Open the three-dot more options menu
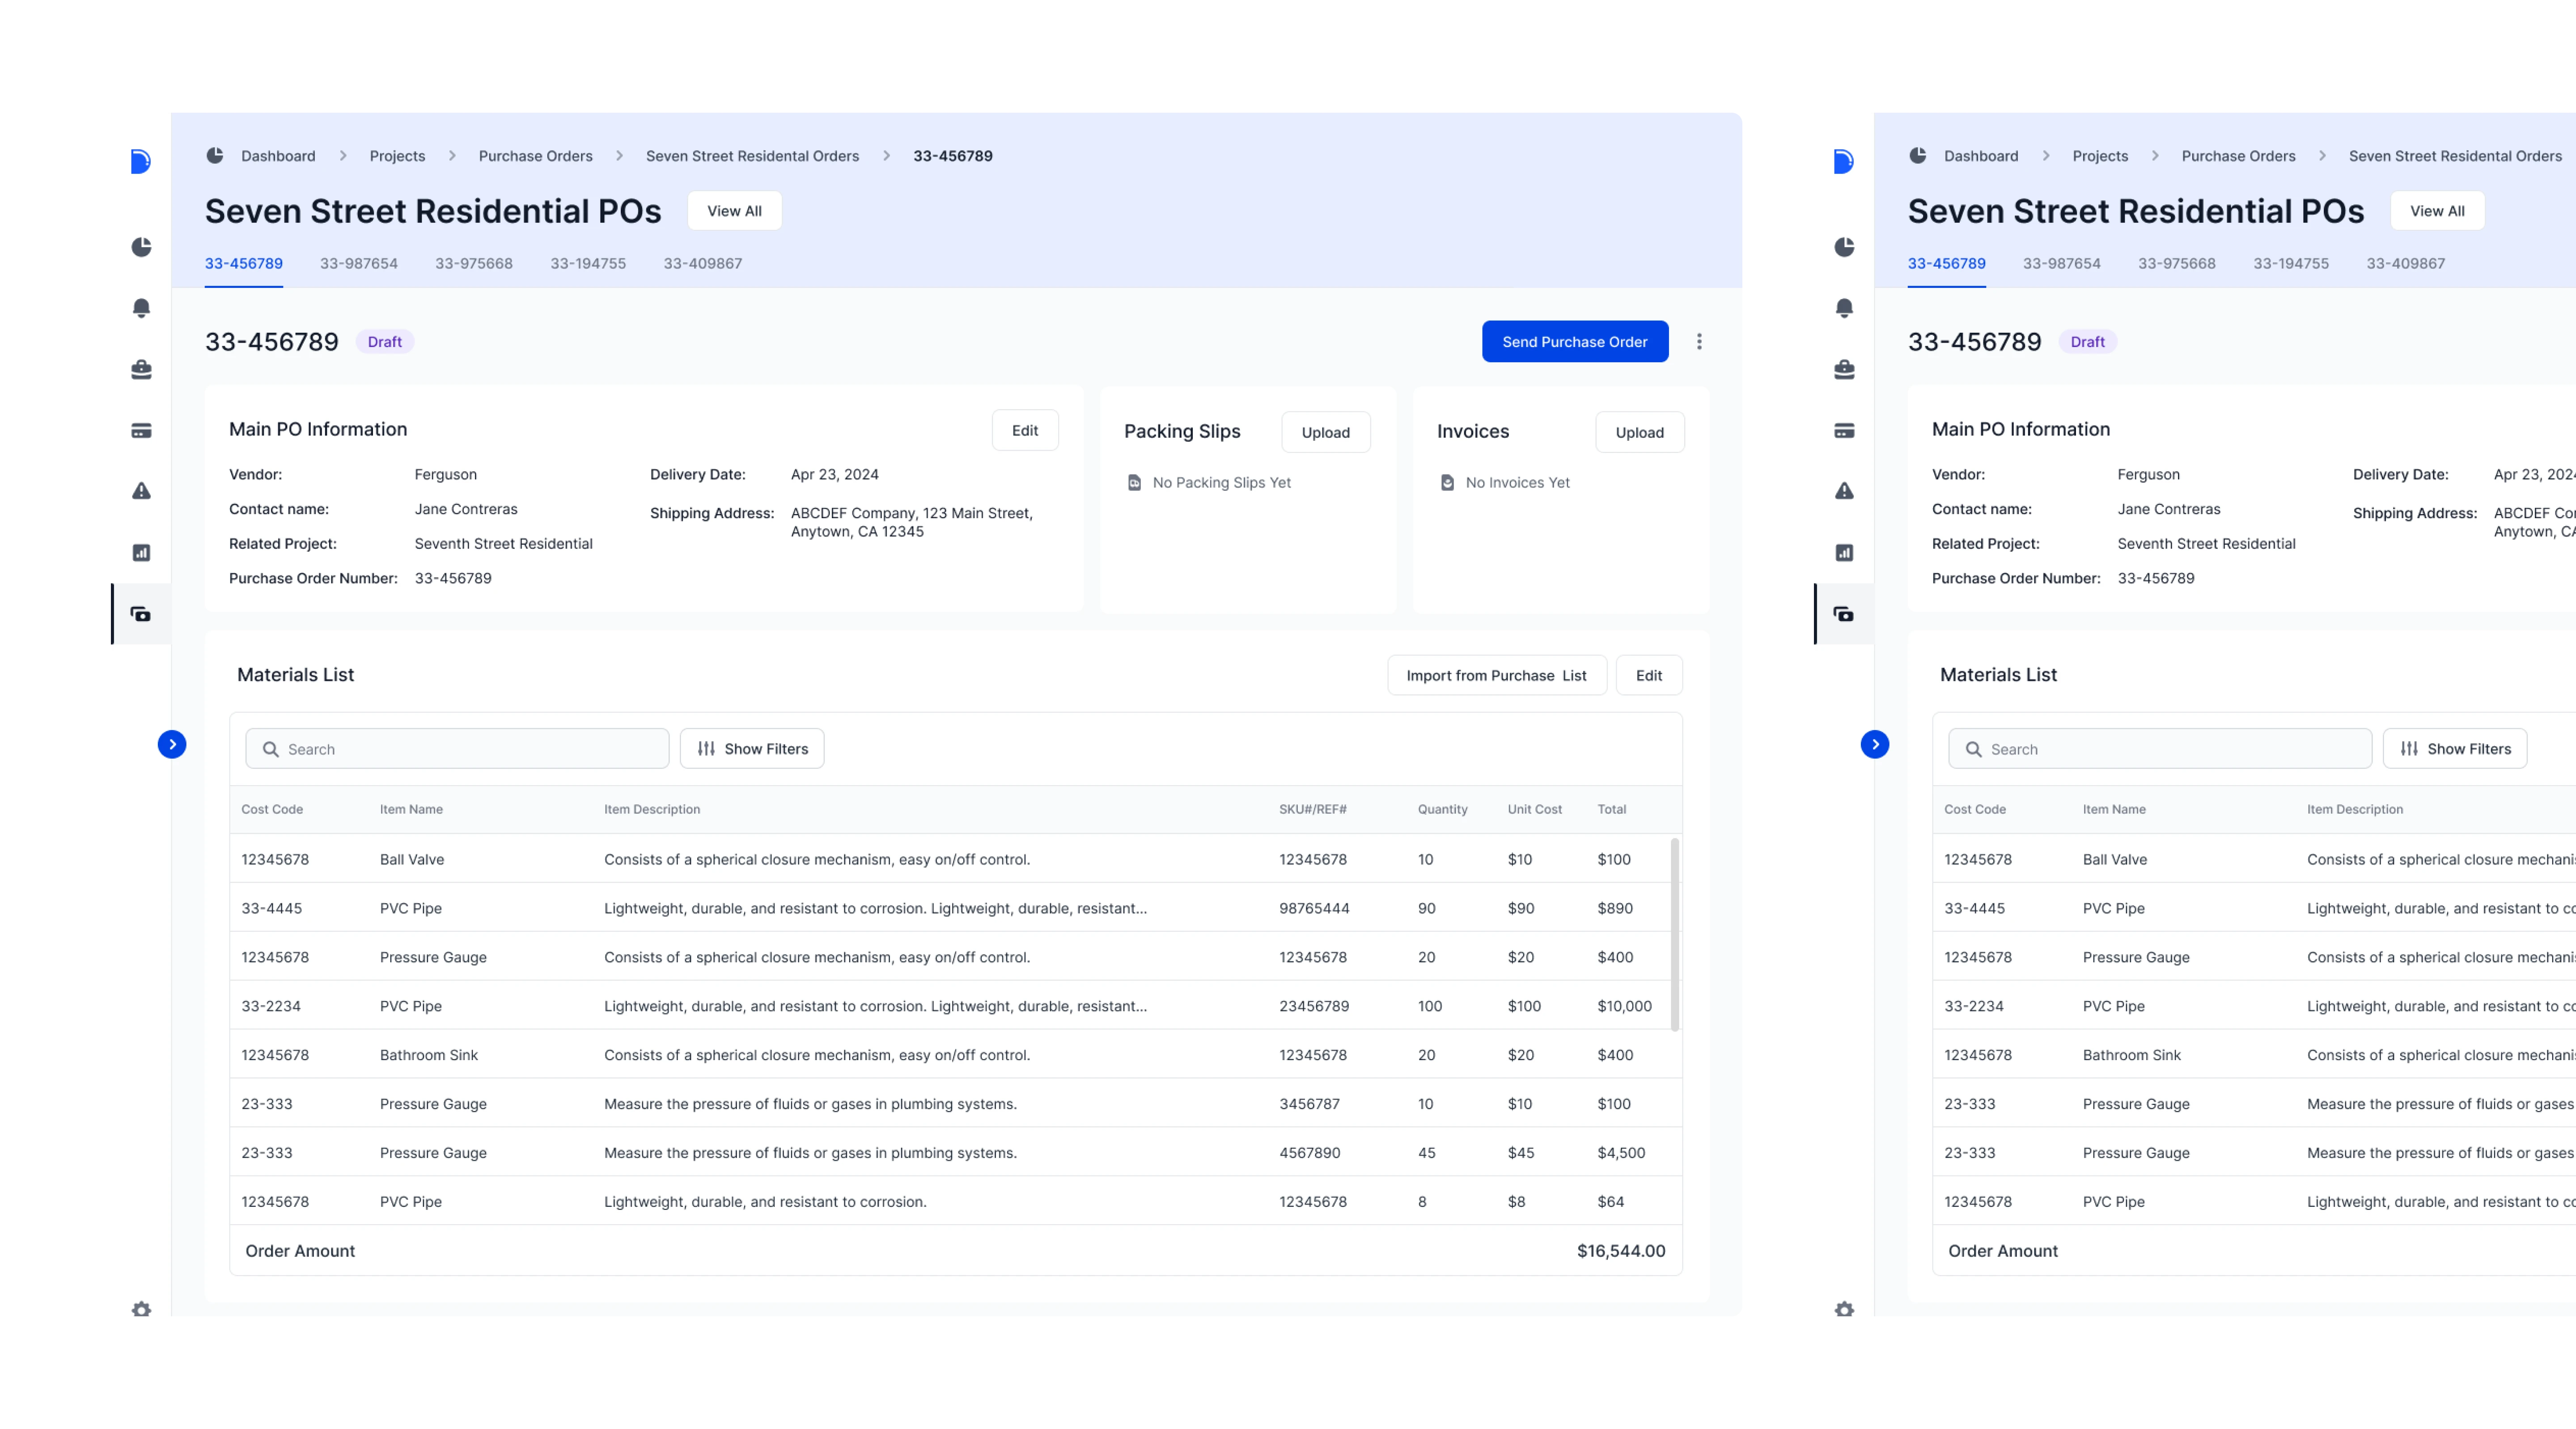This screenshot has width=2576, height=1429. pyautogui.click(x=1699, y=342)
